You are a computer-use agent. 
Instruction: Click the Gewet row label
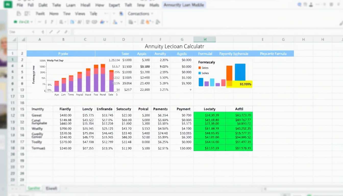point(36,115)
